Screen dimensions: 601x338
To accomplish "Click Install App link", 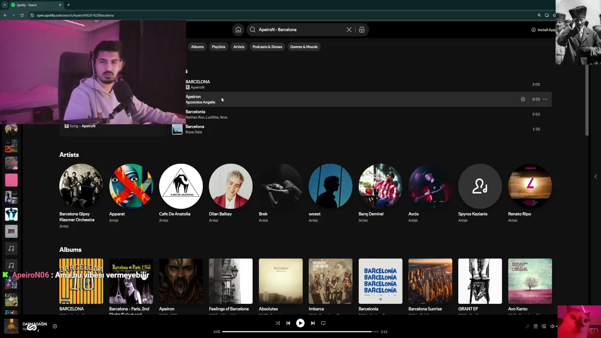I will coord(543,30).
